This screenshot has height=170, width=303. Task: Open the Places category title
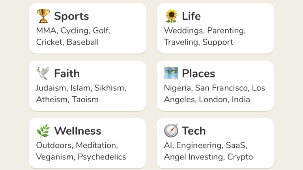198,74
